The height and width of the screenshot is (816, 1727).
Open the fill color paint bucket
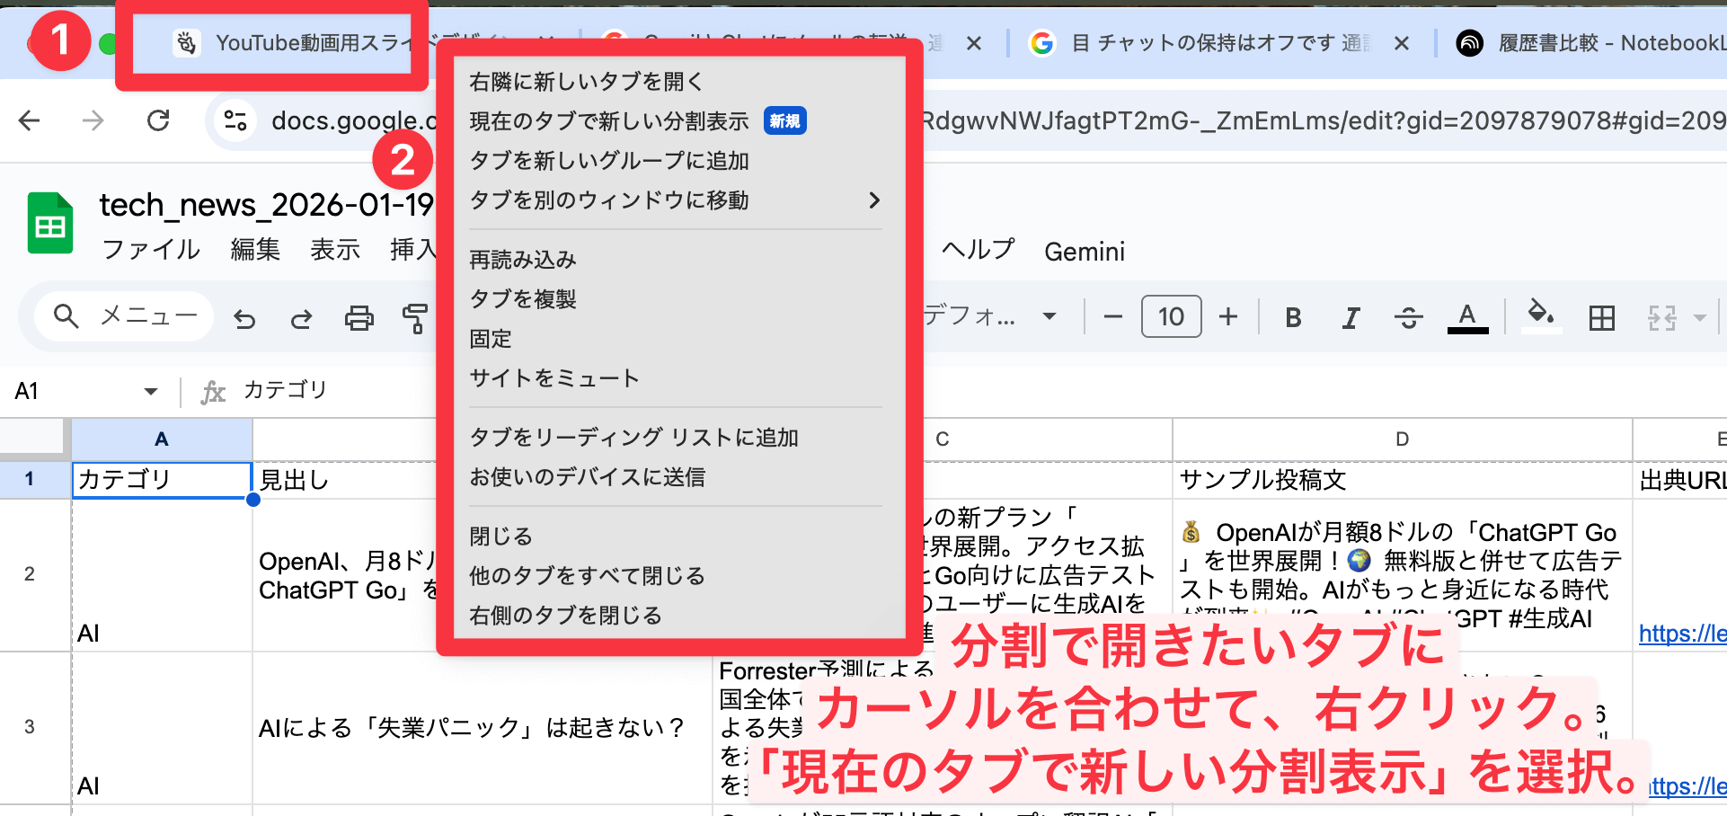1540,315
